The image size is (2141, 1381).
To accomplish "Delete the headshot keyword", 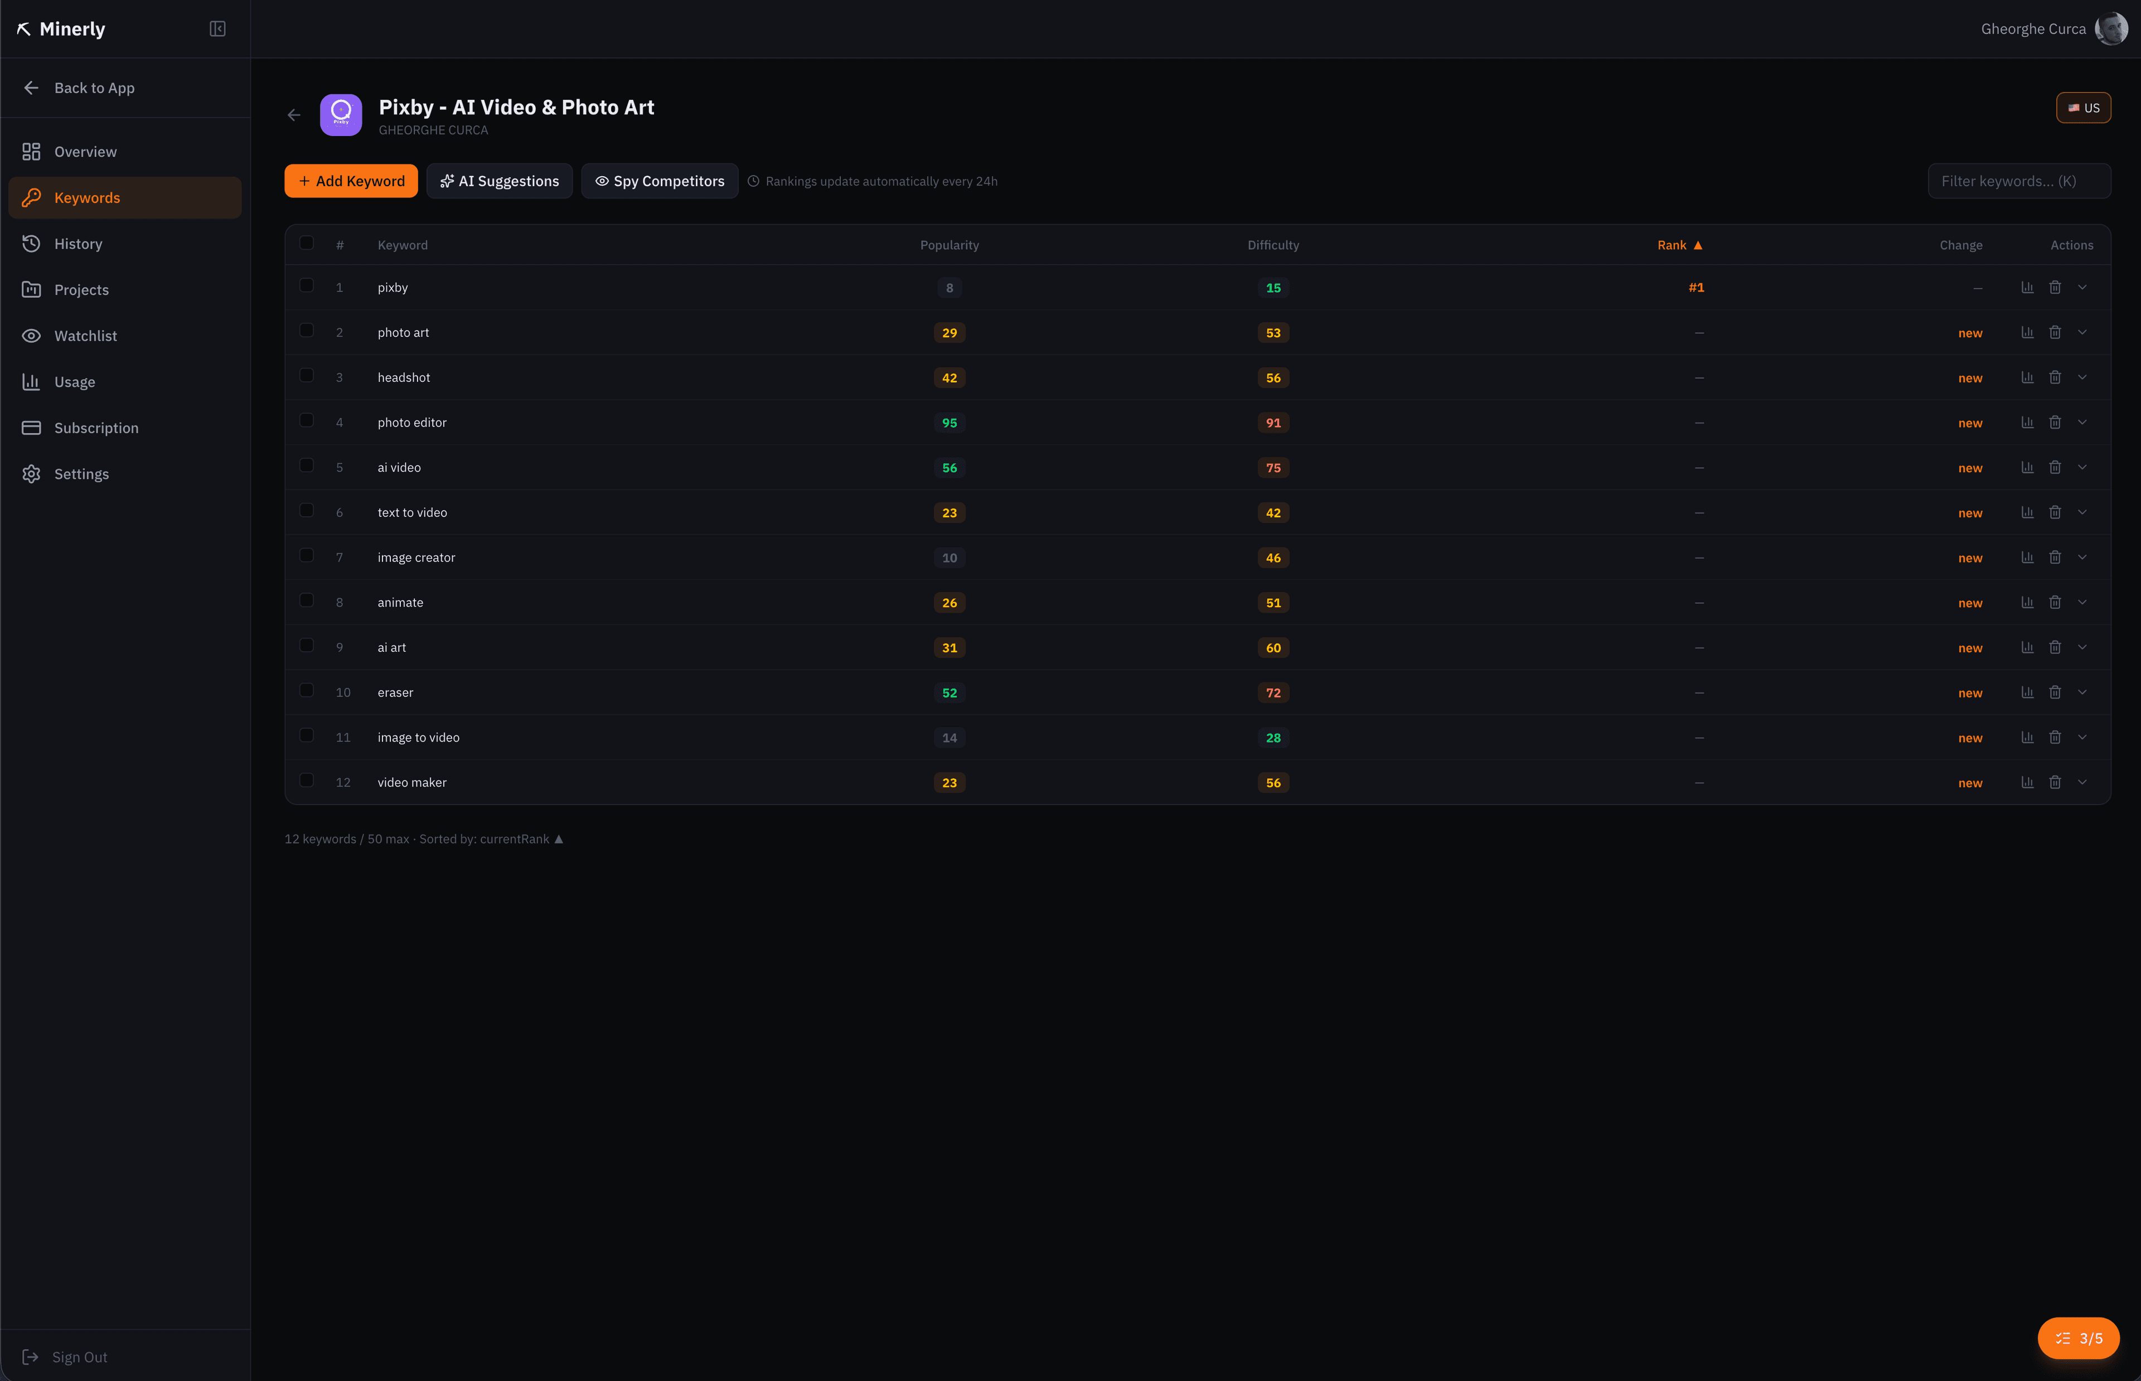I will tap(2055, 377).
